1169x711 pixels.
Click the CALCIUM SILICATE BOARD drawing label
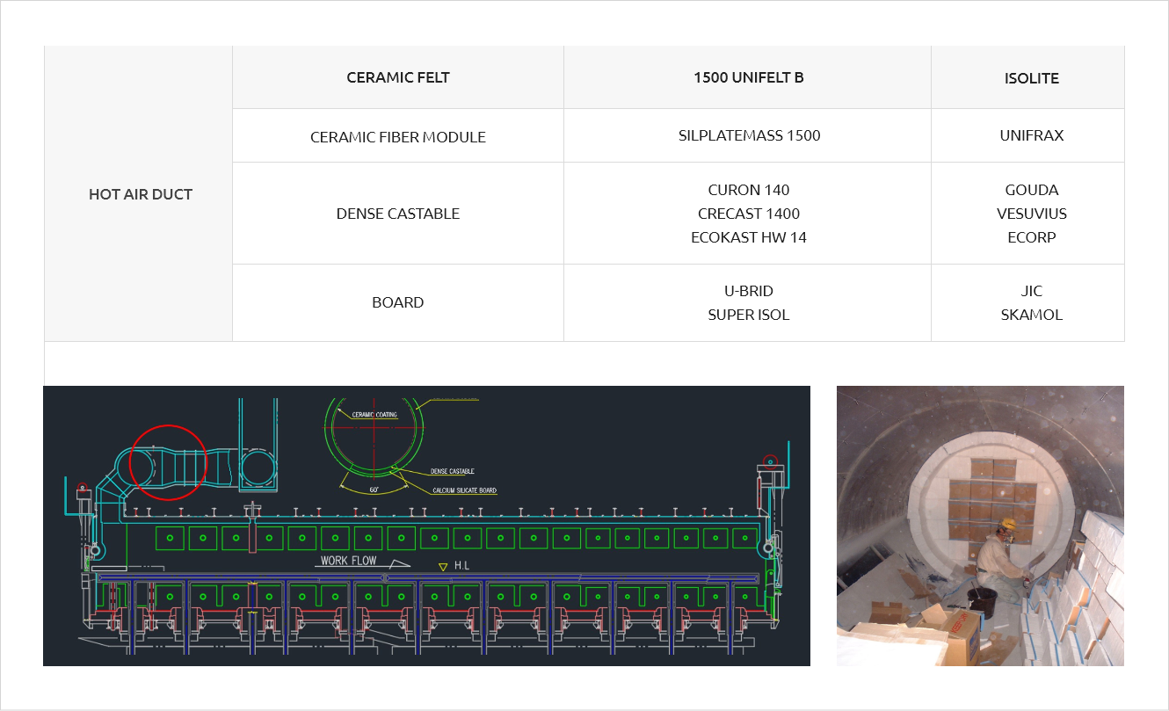[x=465, y=490]
